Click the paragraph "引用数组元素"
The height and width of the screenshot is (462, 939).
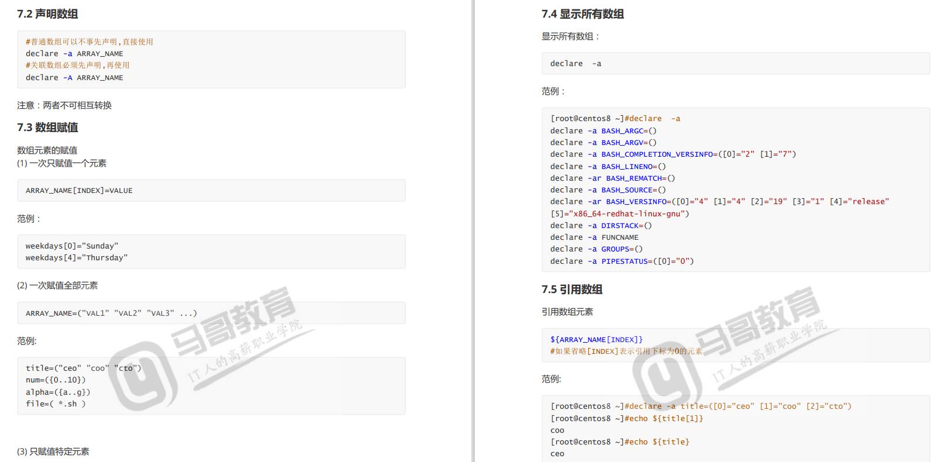pyautogui.click(x=567, y=312)
